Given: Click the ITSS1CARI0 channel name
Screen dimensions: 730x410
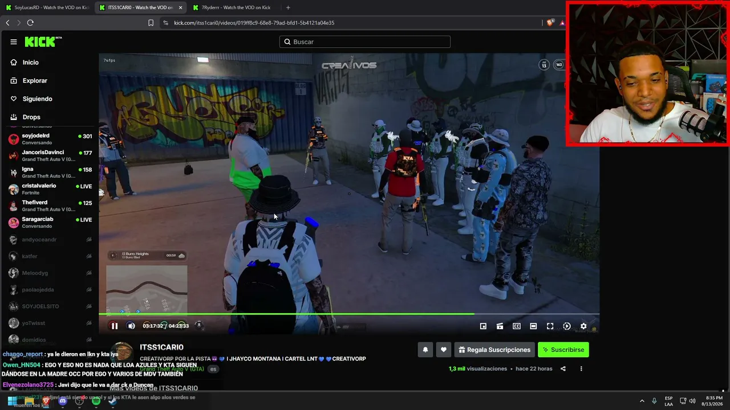Looking at the screenshot, I should [161, 347].
